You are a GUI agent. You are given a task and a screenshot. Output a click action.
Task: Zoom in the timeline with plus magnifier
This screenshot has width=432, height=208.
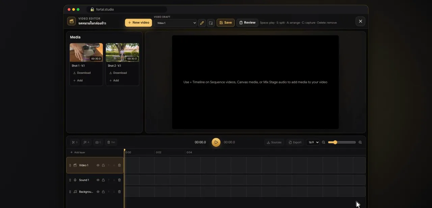coord(360,142)
